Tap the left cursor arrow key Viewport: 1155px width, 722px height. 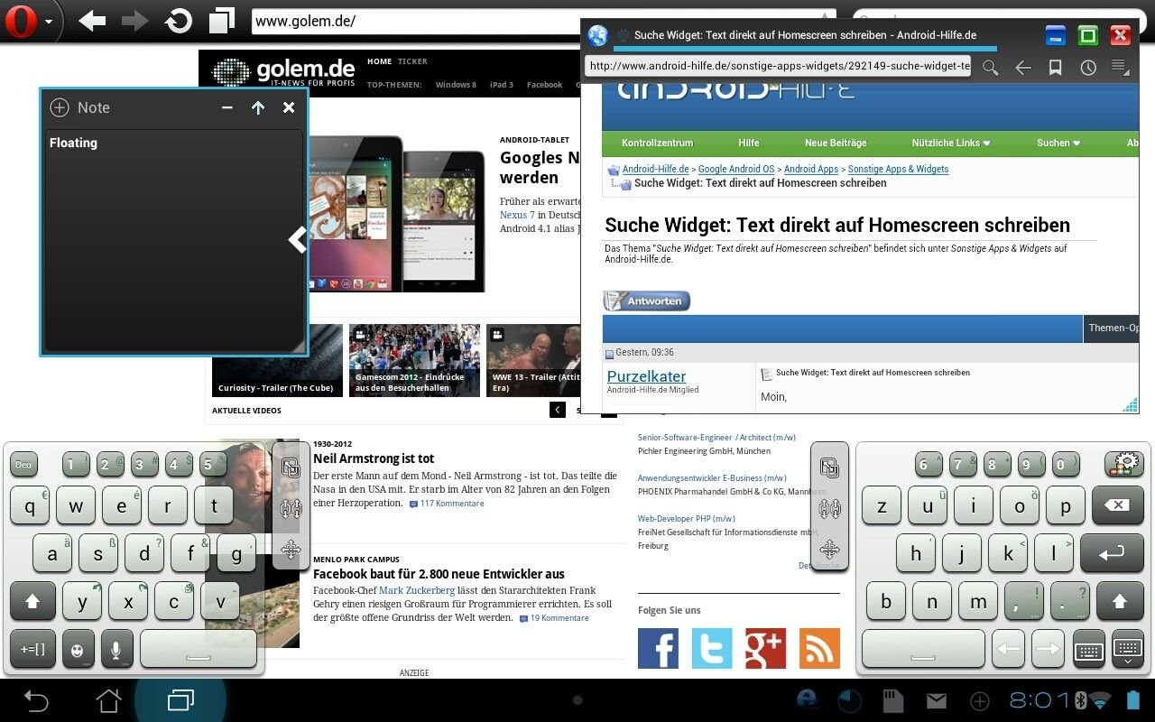1008,649
